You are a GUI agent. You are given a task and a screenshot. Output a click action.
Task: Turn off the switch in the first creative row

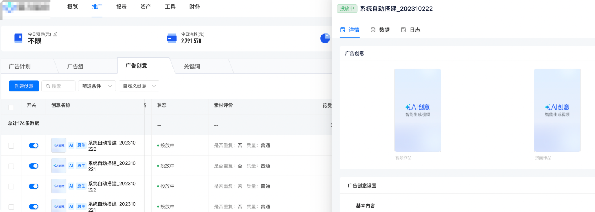pyautogui.click(x=33, y=145)
